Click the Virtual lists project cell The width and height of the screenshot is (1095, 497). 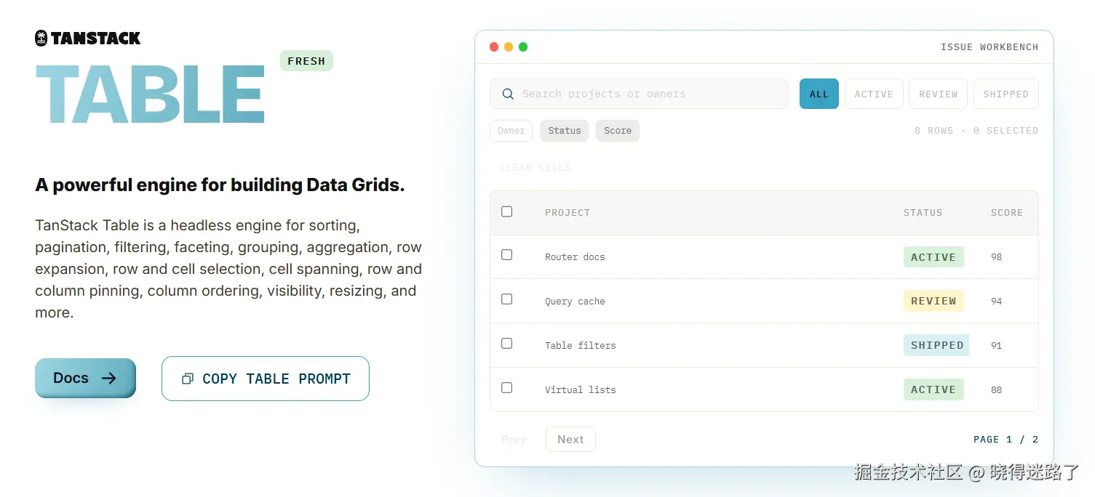coord(581,390)
